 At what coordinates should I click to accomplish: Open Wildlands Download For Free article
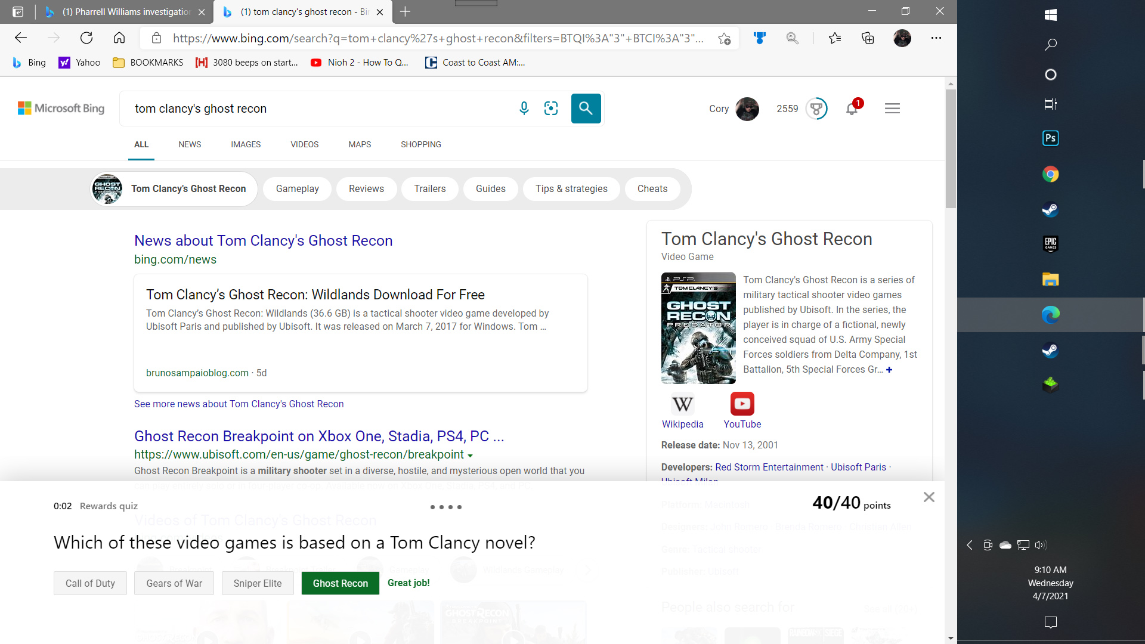pyautogui.click(x=315, y=295)
